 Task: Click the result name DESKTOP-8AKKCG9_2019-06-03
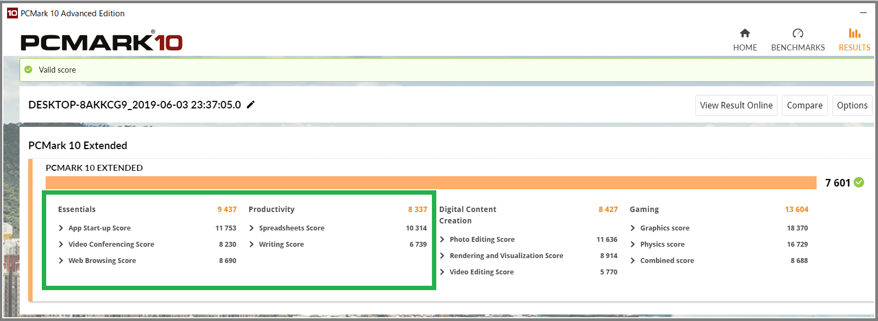(x=135, y=105)
